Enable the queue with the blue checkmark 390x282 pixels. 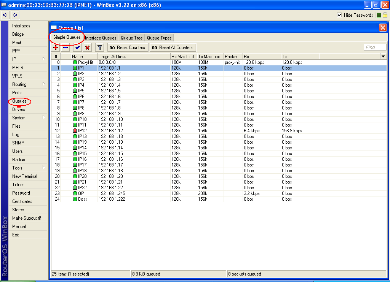pyautogui.click(x=78, y=48)
